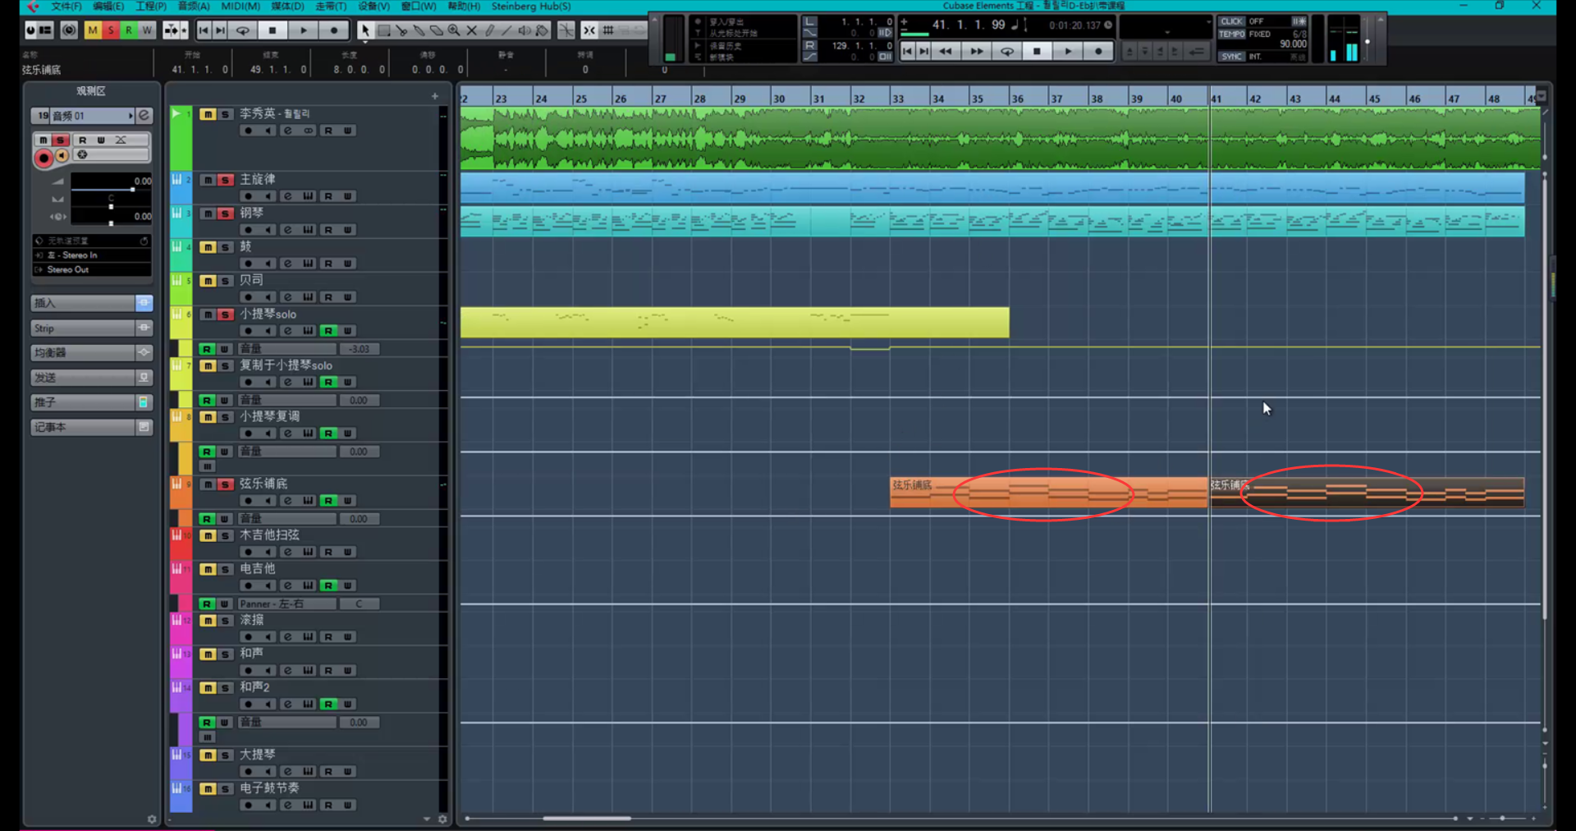Open the Stereo Out output routing

coord(92,269)
